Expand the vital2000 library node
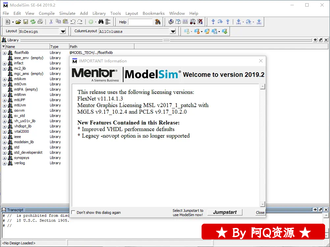This screenshot has height=247, width=330. pos(4,132)
